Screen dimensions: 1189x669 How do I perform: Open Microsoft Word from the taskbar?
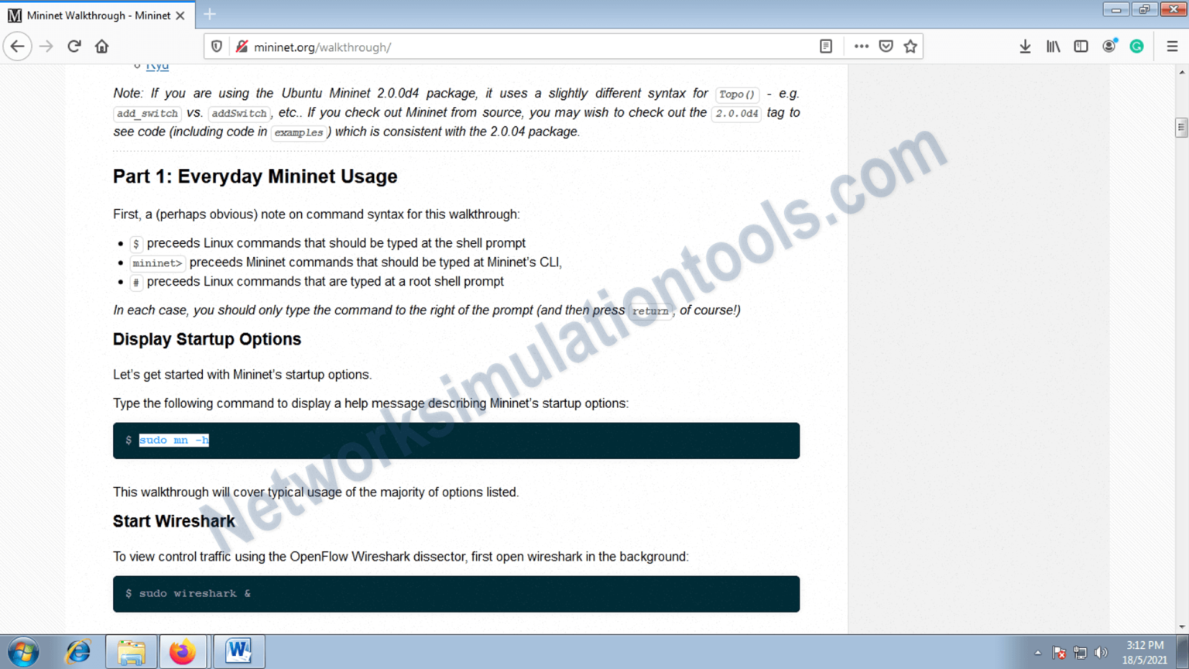point(238,651)
